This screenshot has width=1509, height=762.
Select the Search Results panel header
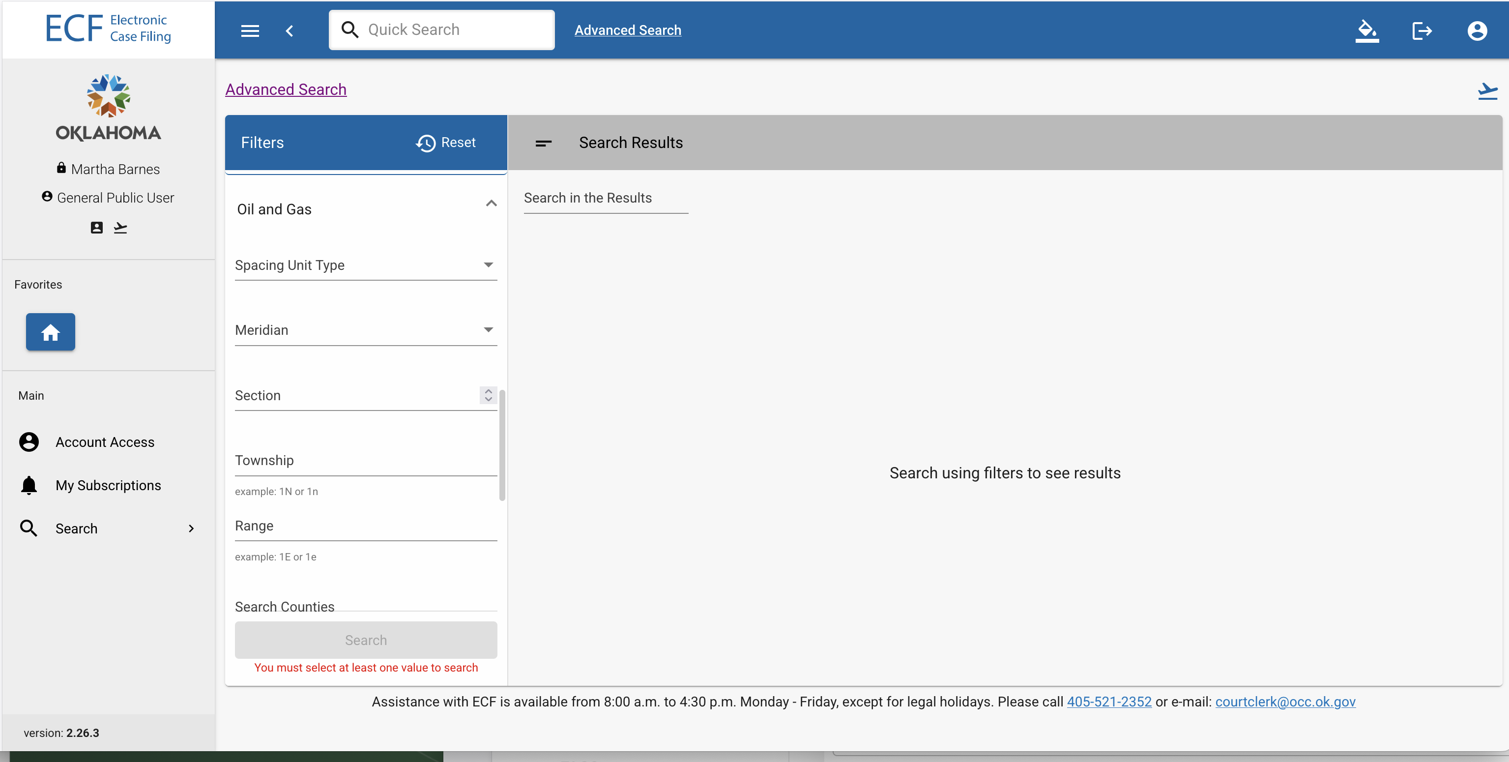click(x=1004, y=143)
